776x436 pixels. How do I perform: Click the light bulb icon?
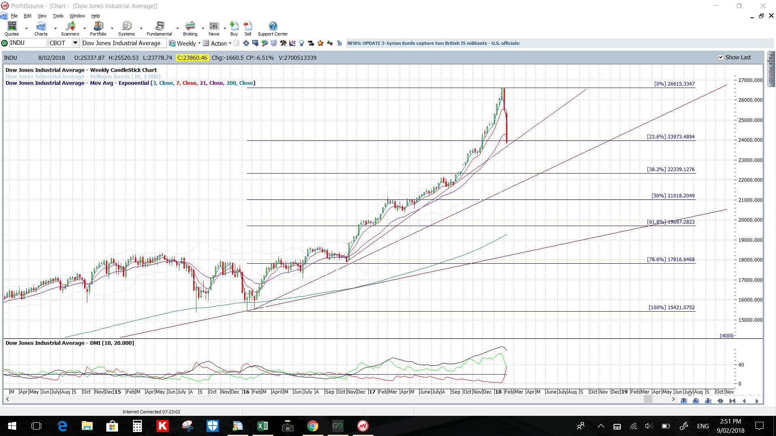point(302,43)
